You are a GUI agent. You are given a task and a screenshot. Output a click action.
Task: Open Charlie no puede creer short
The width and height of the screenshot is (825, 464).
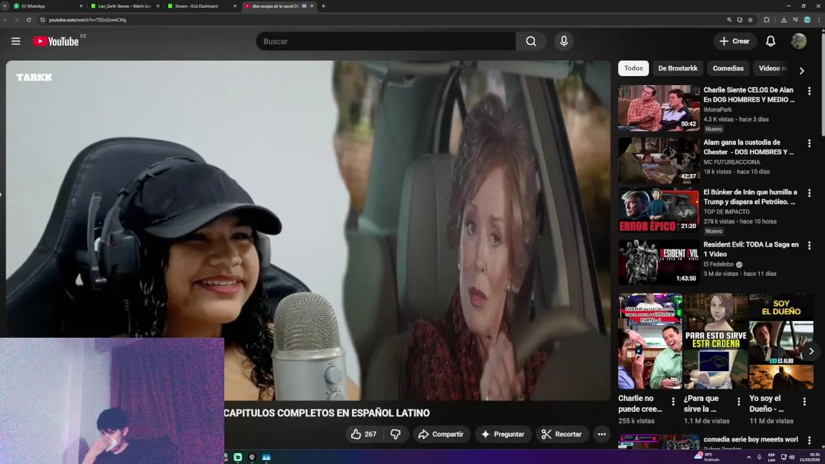(650, 342)
